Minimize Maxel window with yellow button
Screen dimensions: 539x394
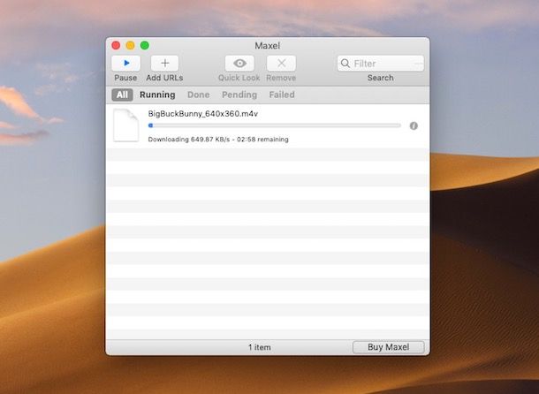(x=130, y=45)
